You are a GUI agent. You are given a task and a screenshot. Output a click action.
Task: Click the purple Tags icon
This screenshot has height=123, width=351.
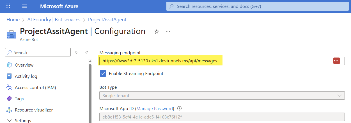tap(9, 99)
